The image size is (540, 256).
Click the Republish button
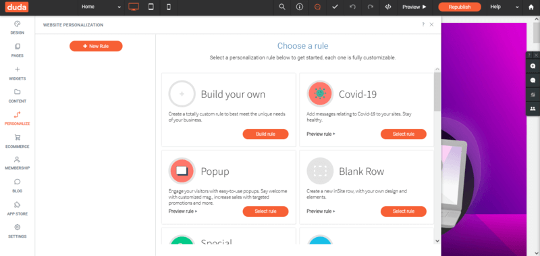[460, 7]
